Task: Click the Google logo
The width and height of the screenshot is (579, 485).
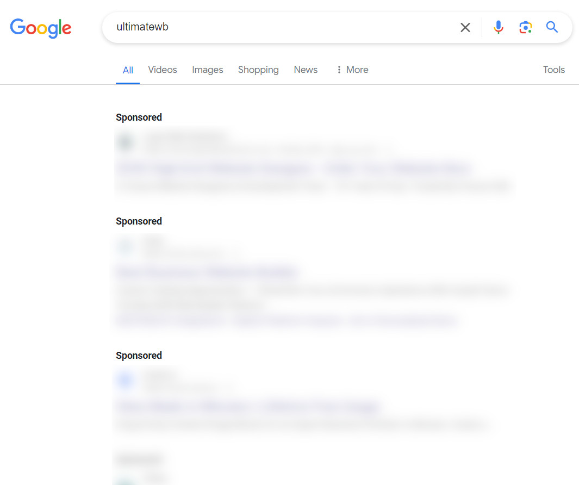Action: [x=41, y=28]
